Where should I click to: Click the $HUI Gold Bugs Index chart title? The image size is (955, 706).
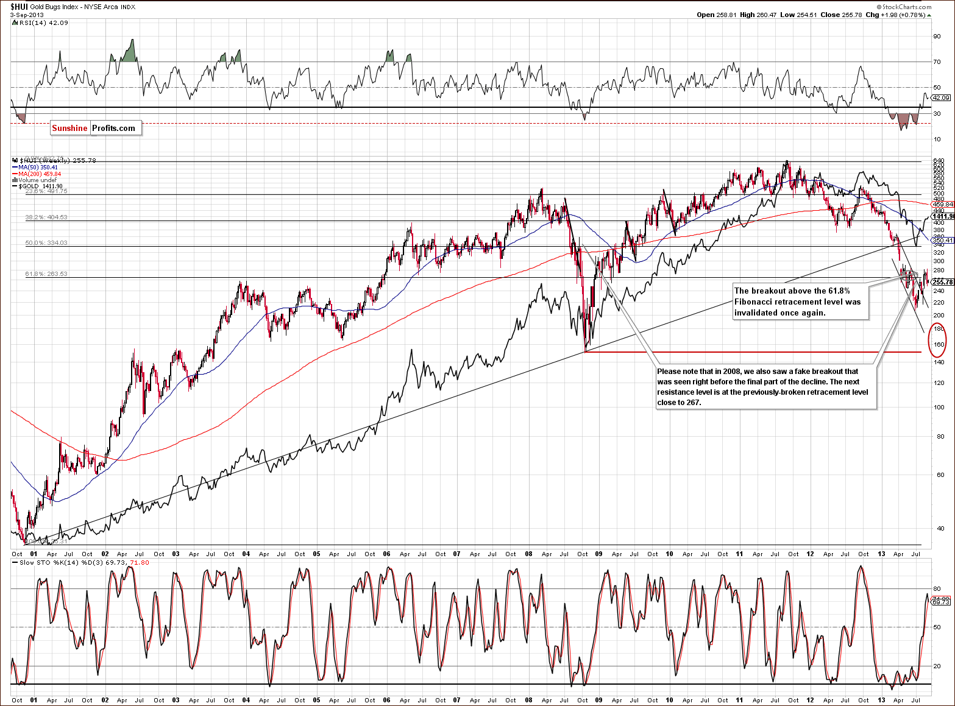[x=74, y=7]
